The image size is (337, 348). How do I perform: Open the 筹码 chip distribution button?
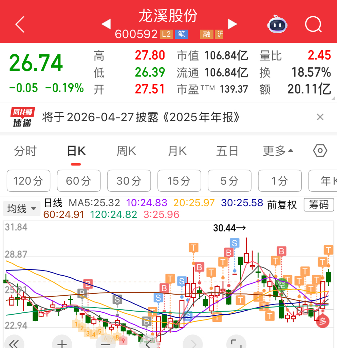pyautogui.click(x=319, y=205)
